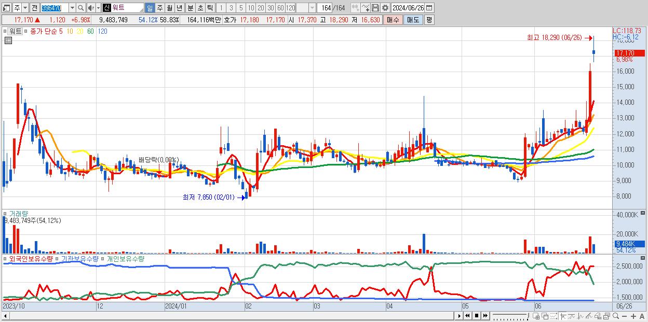
Task: Select the 5 interval button
Action: 241,8
